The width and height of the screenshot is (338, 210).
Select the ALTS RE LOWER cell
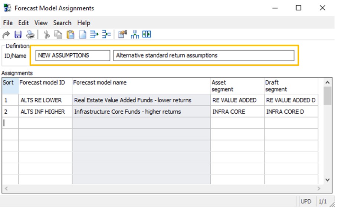(45, 100)
